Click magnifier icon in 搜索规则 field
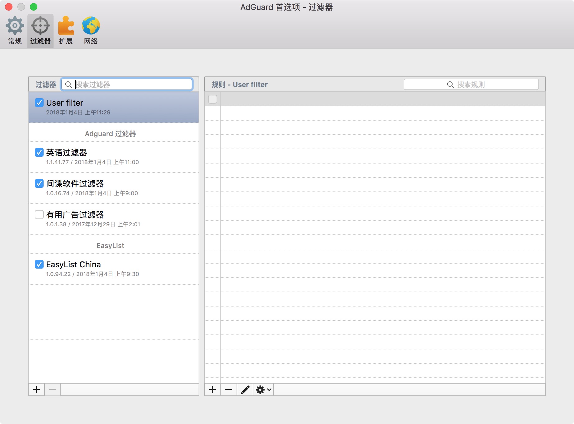Viewport: 574px width, 424px height. 450,85
